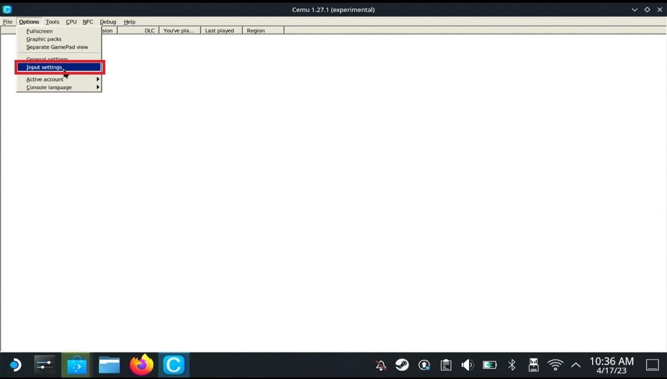Choose Fullscreen from Options menu

59,31
